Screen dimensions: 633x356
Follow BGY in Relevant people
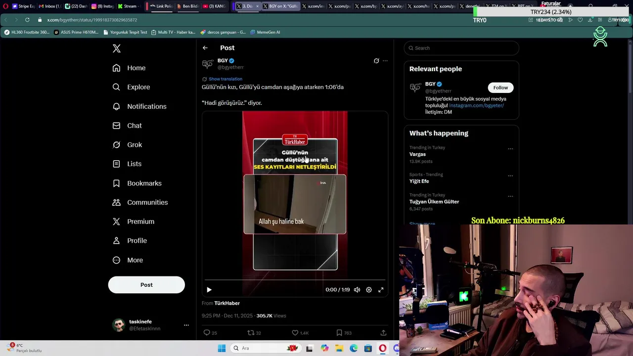(x=500, y=88)
